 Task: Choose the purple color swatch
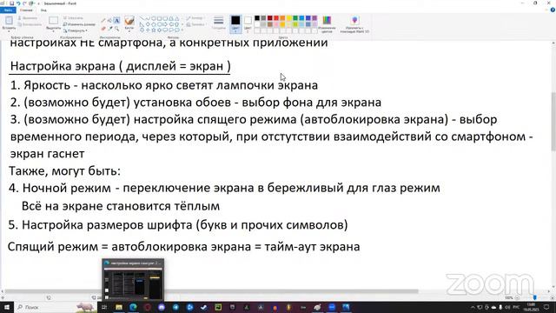tap(314, 17)
